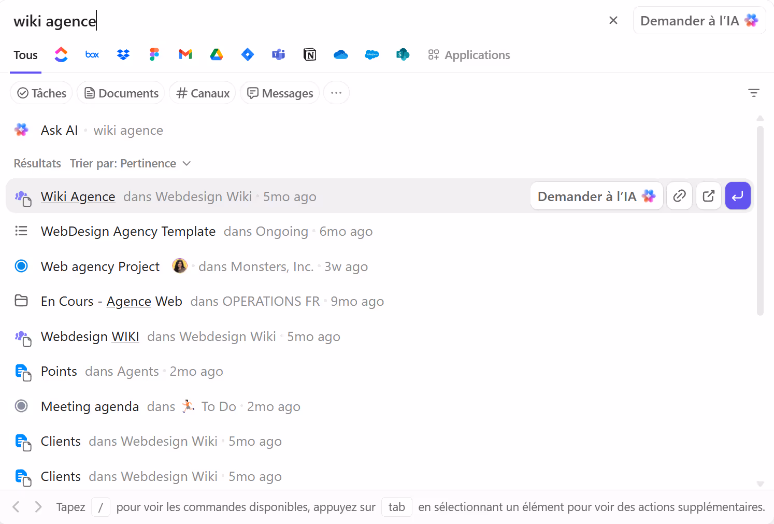774x524 pixels.
Task: Open Wiki Agence in new tab icon
Action: 708,195
